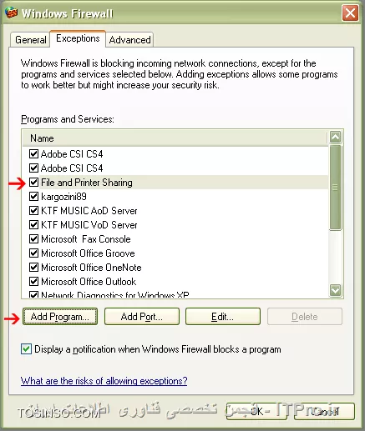Viewport: 365px width, 431px height.
Task: Select the Microsoft Office Groove entry text
Action: pyautogui.click(x=88, y=253)
